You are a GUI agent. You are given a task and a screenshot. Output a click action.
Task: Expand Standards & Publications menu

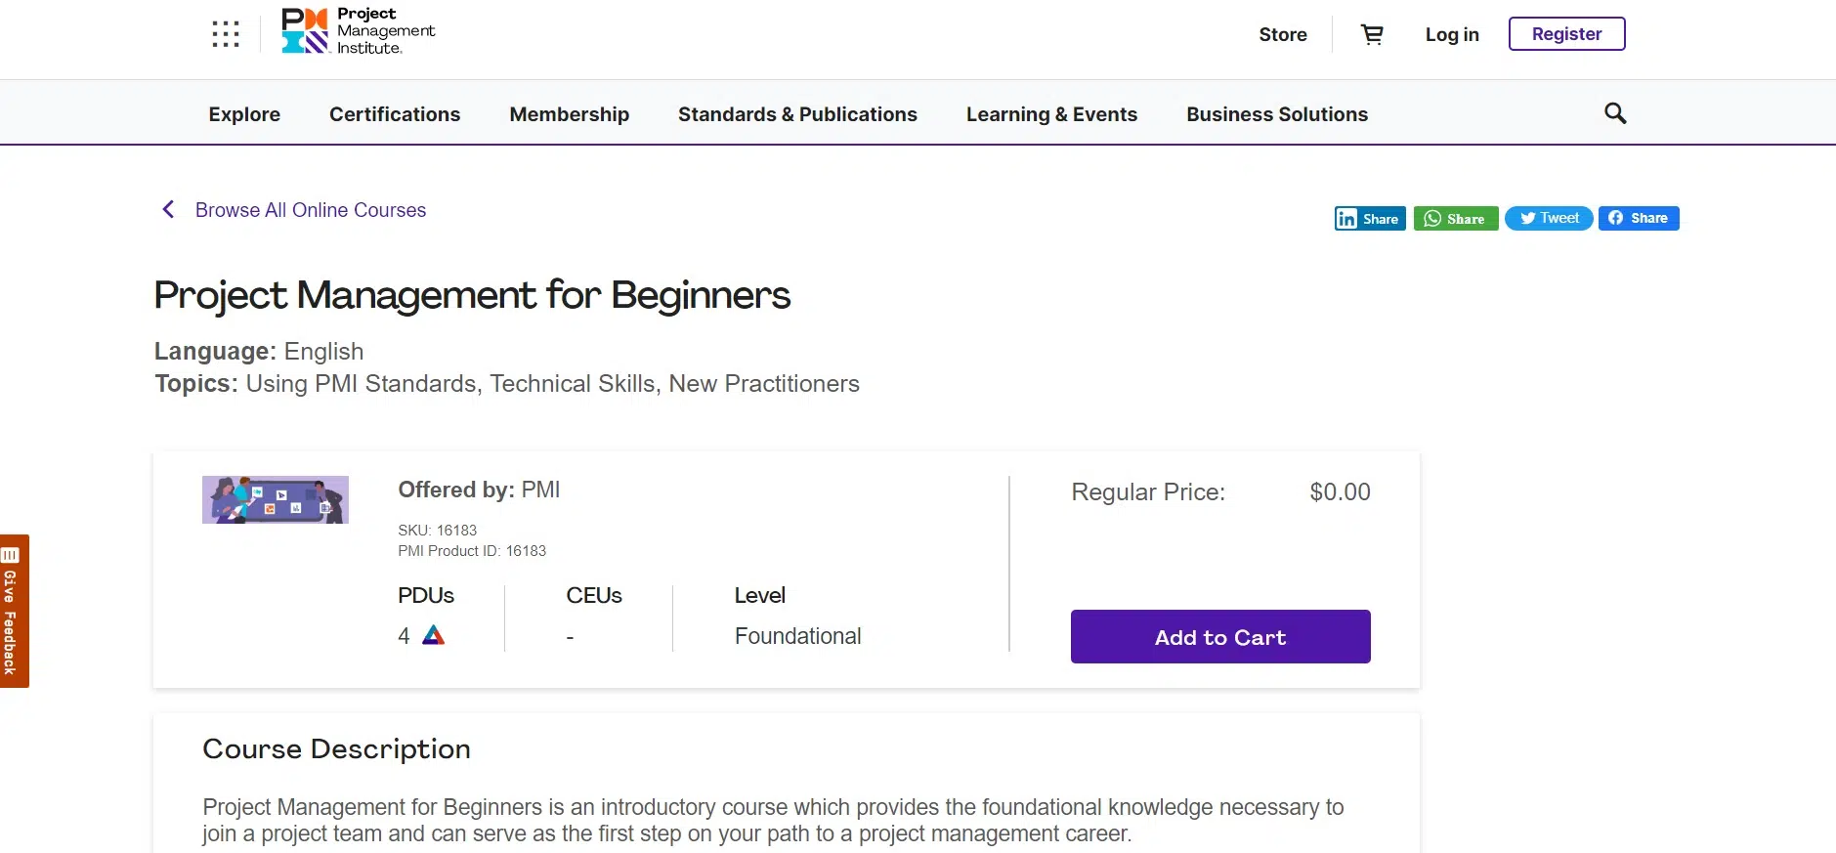[x=797, y=114]
